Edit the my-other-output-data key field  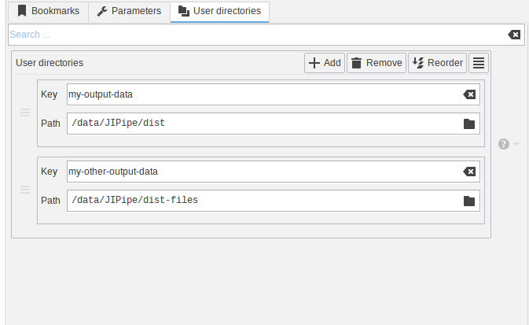(x=259, y=172)
